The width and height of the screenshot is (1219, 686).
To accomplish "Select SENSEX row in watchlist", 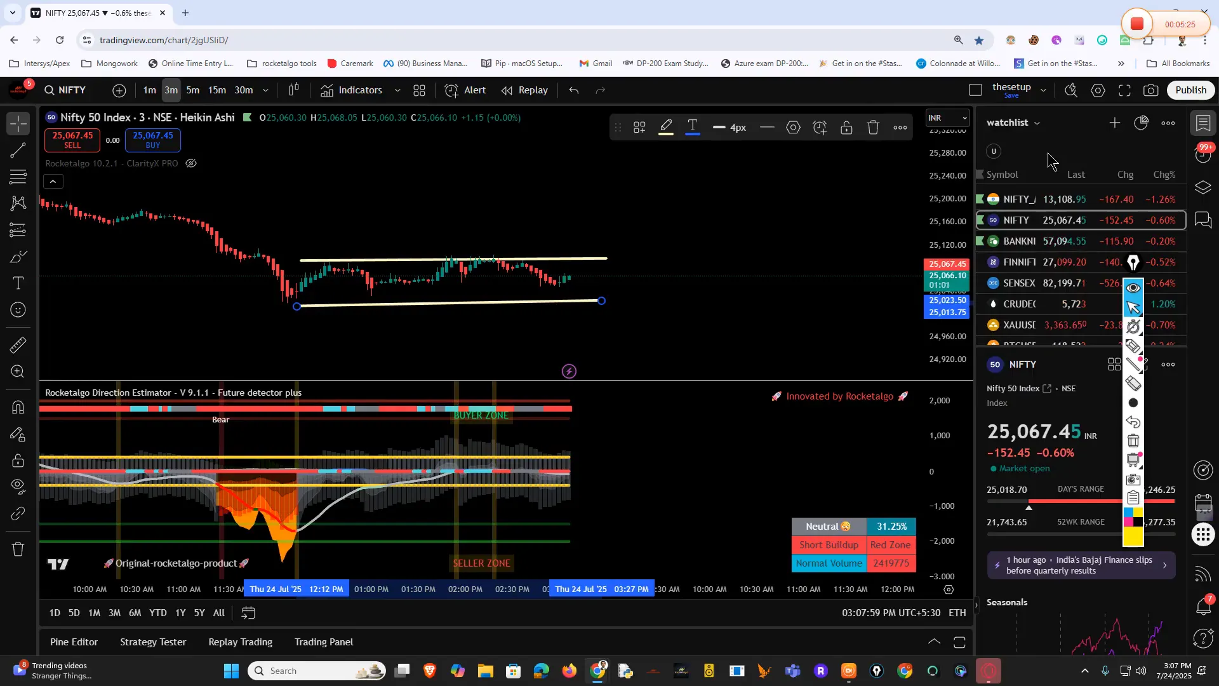I will (1081, 283).
